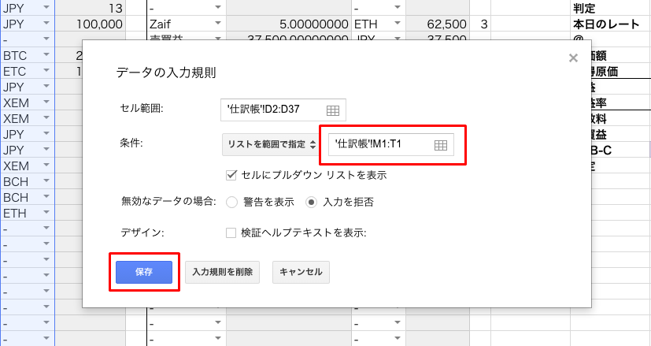
Task: Open dropdown arrow of the ETC cell
Action: click(46, 71)
